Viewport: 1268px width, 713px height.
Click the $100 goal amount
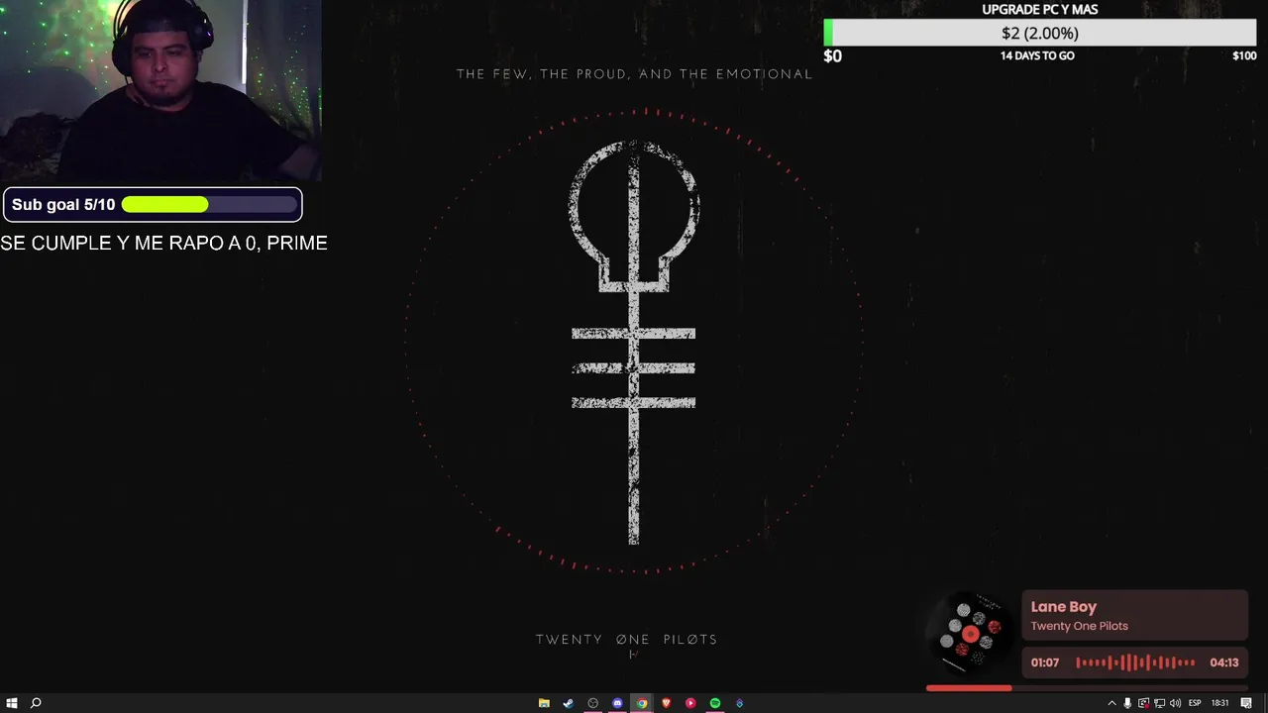tap(1244, 55)
